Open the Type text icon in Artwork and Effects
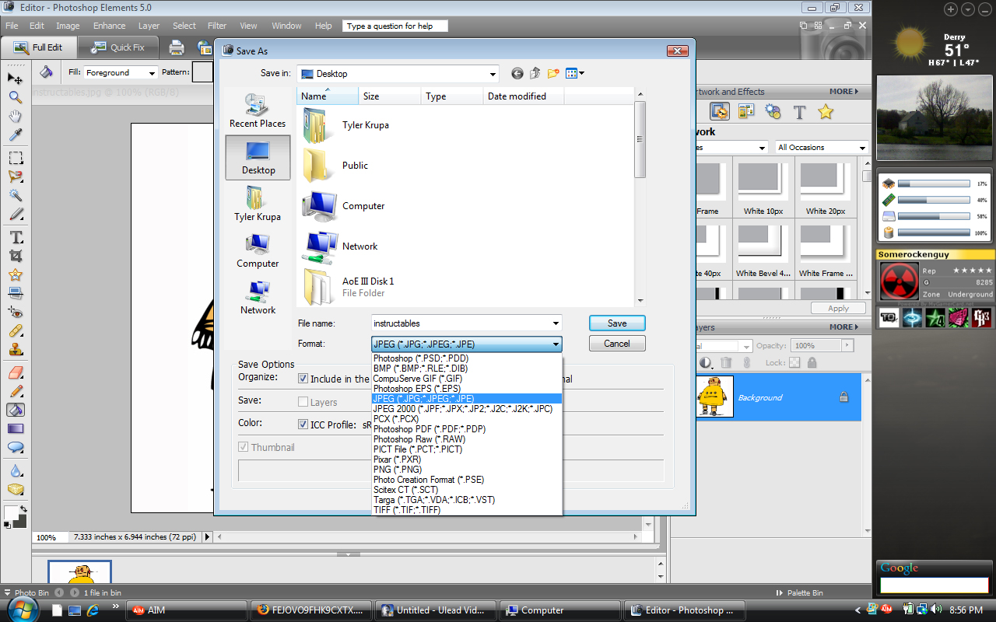The image size is (996, 622). pyautogui.click(x=799, y=112)
